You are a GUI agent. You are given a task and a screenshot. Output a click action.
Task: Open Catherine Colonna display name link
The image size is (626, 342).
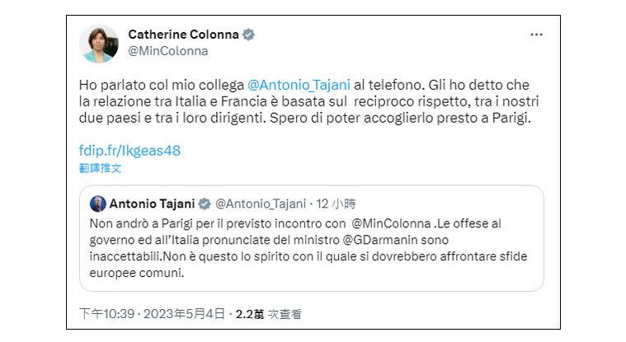tap(183, 35)
